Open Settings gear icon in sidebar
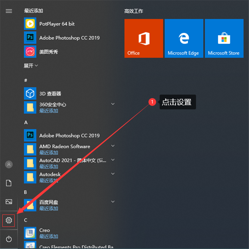Screen dimensions: 249x249 pos(9,220)
